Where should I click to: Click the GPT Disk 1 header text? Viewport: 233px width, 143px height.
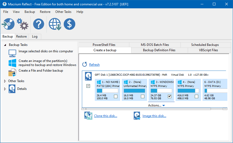click(152, 75)
